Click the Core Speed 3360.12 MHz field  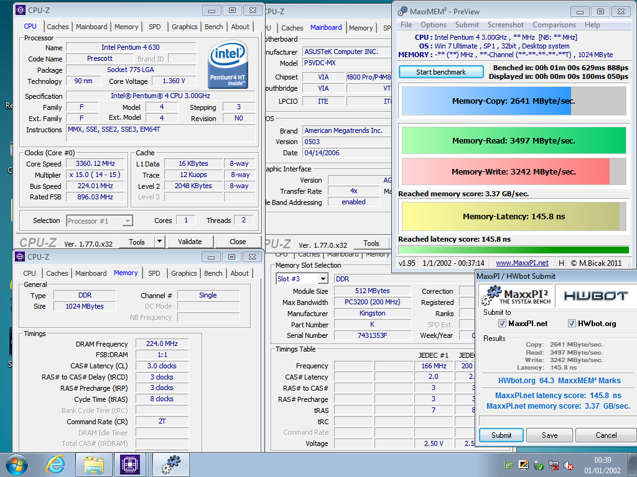[95, 163]
